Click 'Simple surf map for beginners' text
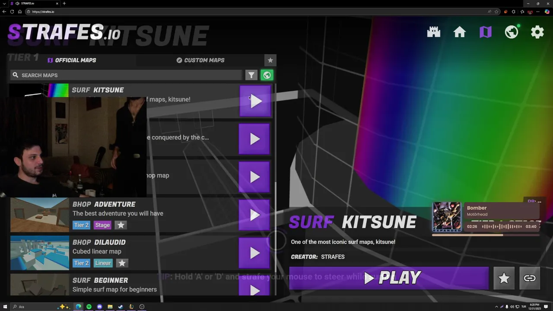Viewport: 553px width, 311px height. coord(114,289)
